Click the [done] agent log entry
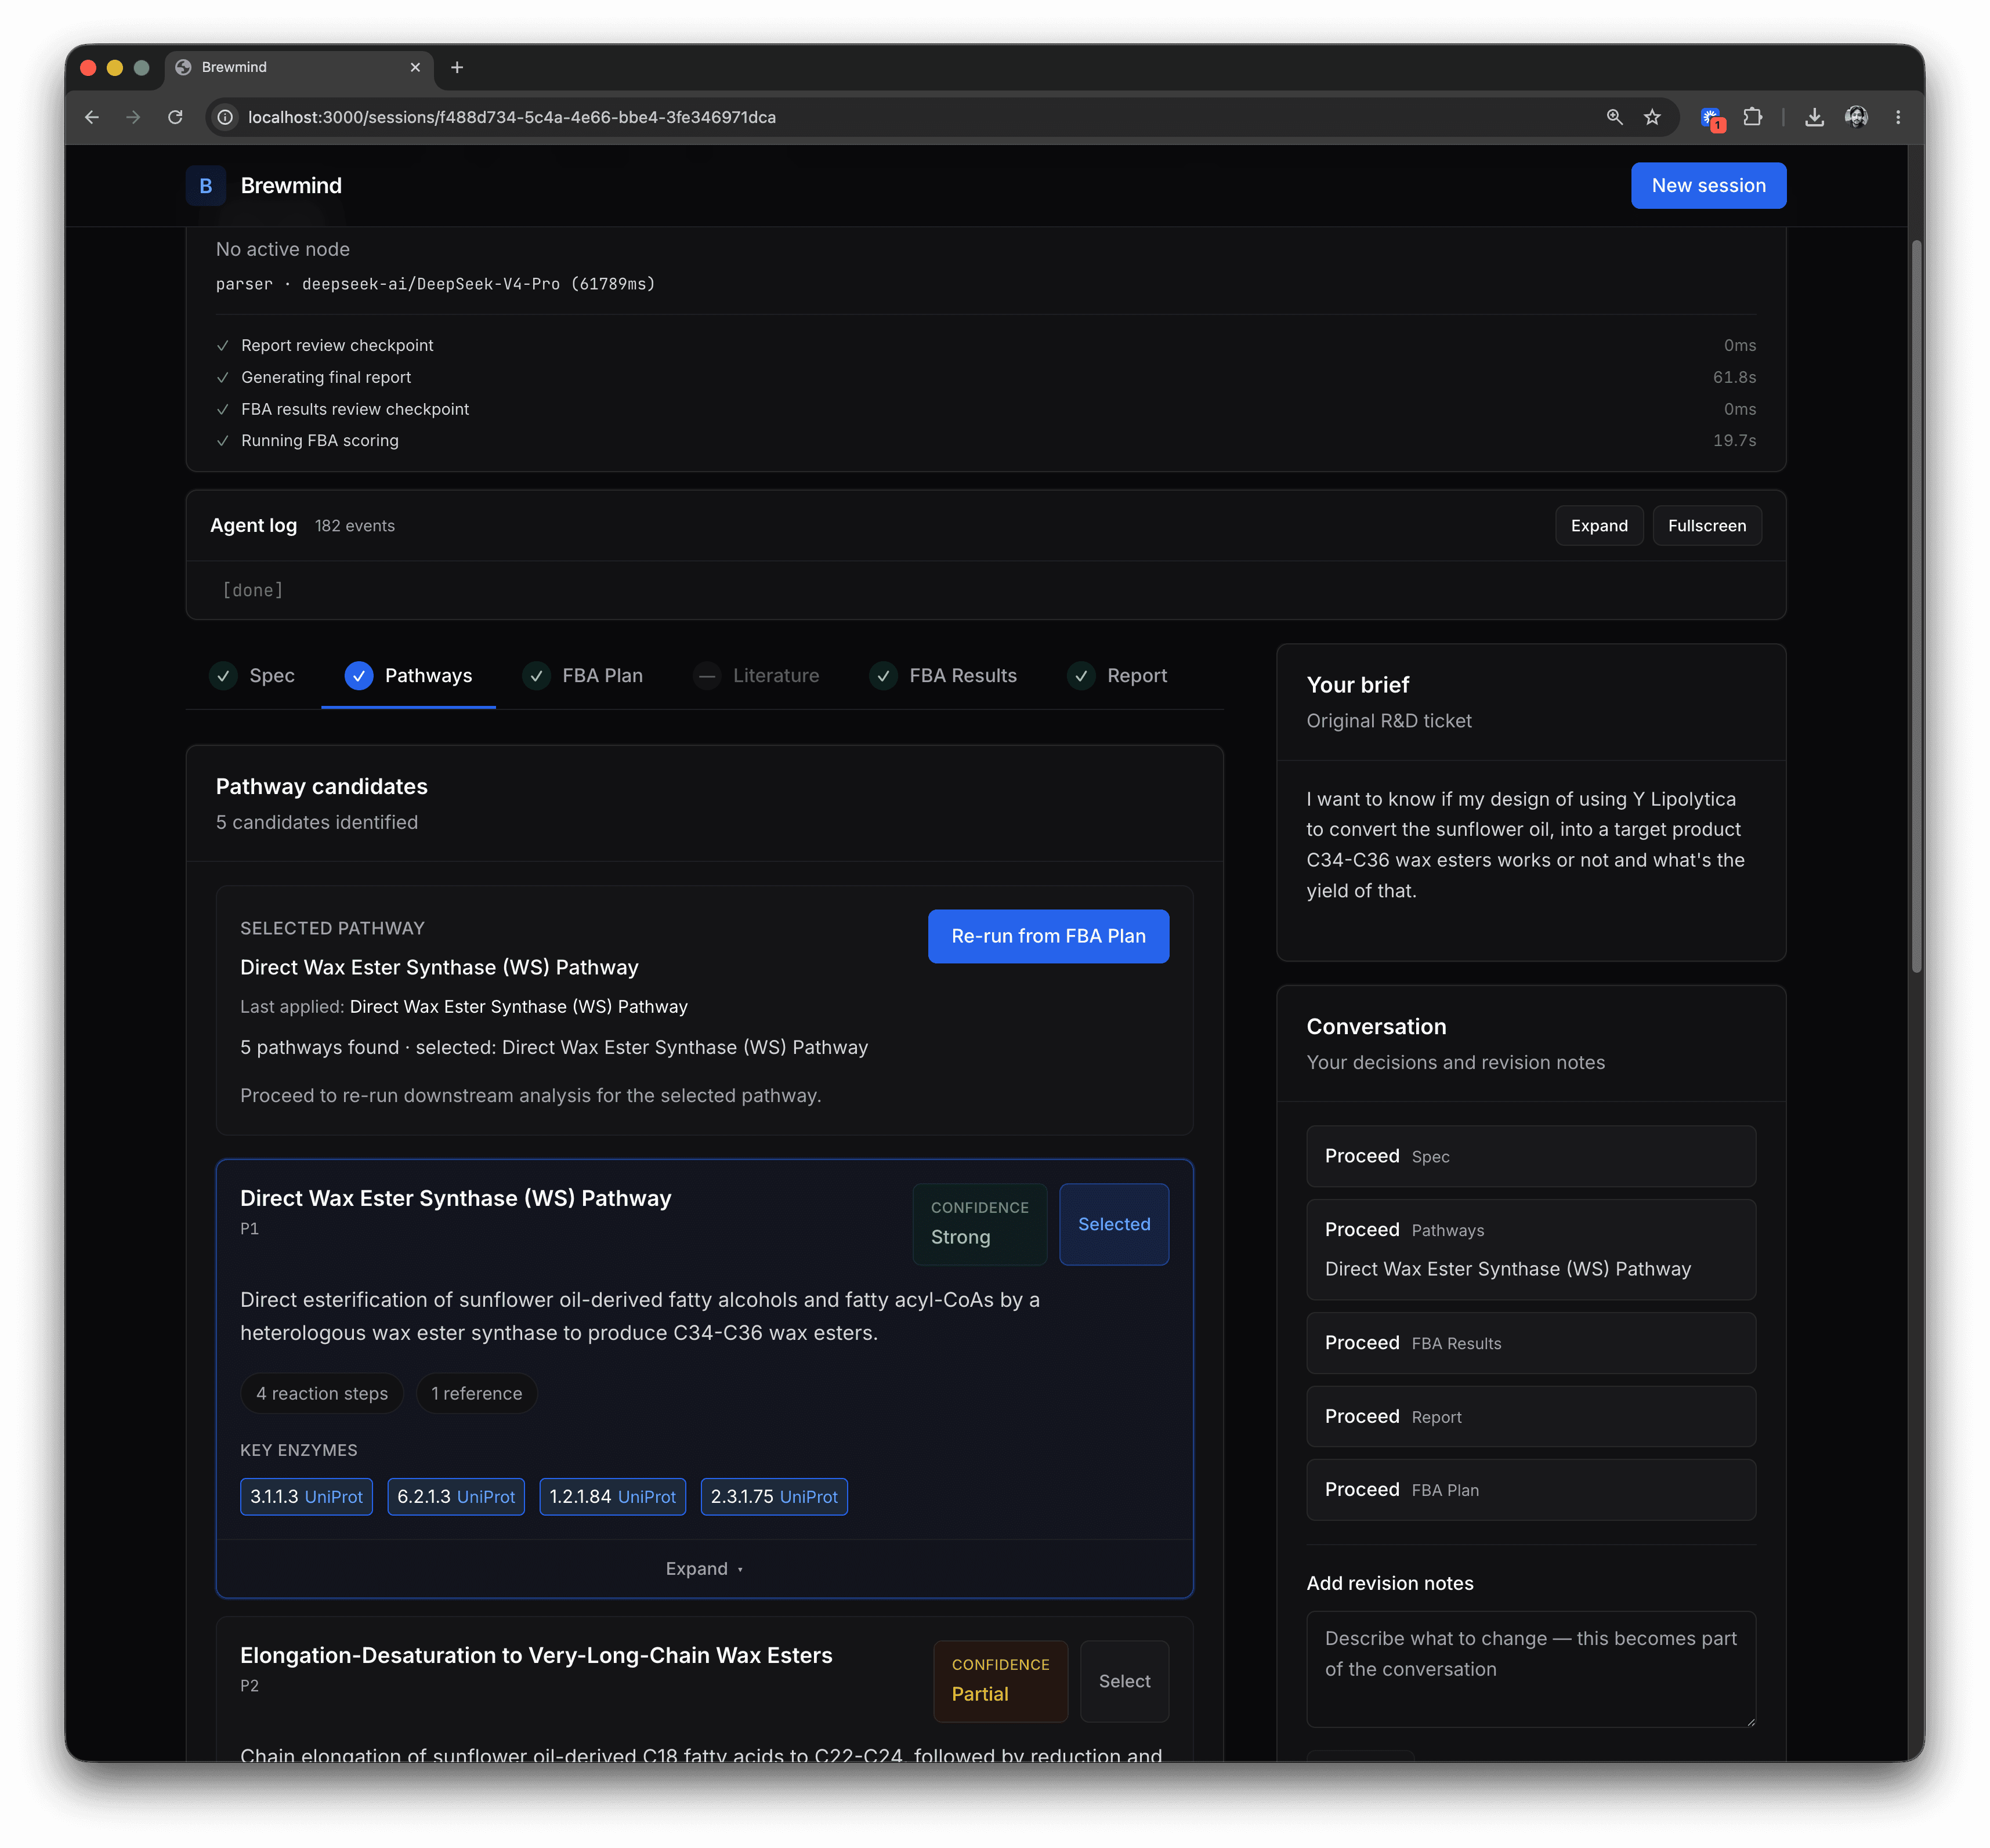Viewport: 1990px width, 1848px height. 252,590
